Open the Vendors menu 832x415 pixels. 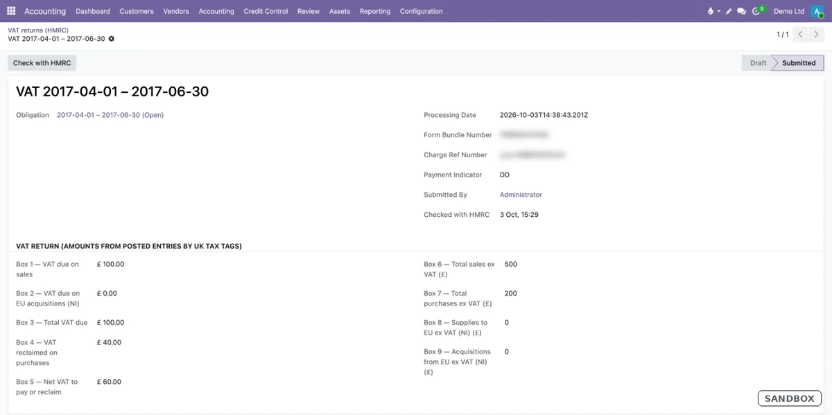(x=176, y=11)
